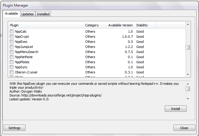Sort list by Plugin column header
The height and width of the screenshot is (136, 199).
46,25
